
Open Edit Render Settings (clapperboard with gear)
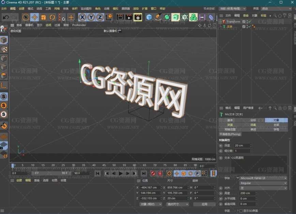137,17
